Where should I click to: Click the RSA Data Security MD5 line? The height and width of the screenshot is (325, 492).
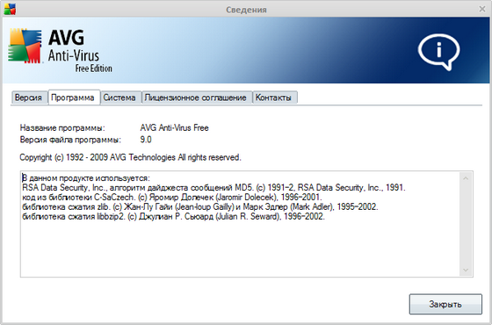213,188
